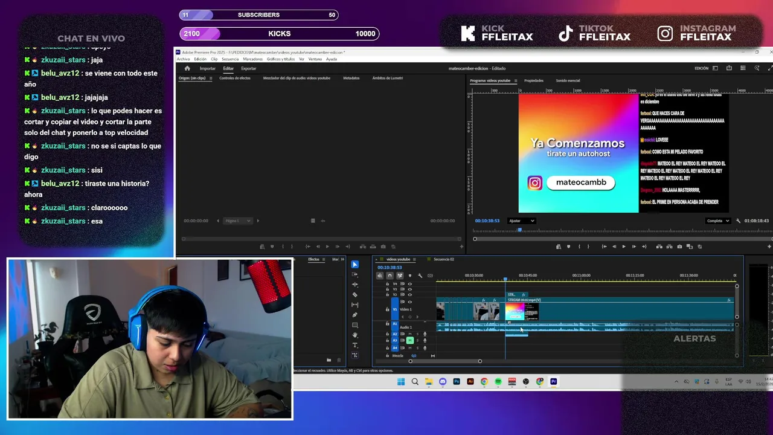Viewport: 773px width, 435px height.
Task: Click the Program monitor mini-timeline playhead
Action: tap(519, 230)
